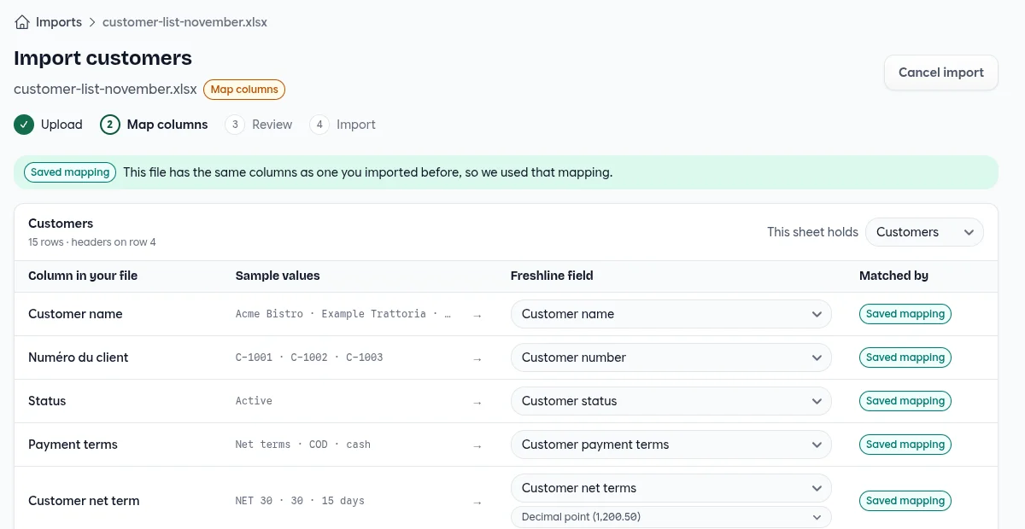Screen dimensions: 1025x529
Task: Click the 'Status' column name
Action: (x=47, y=401)
